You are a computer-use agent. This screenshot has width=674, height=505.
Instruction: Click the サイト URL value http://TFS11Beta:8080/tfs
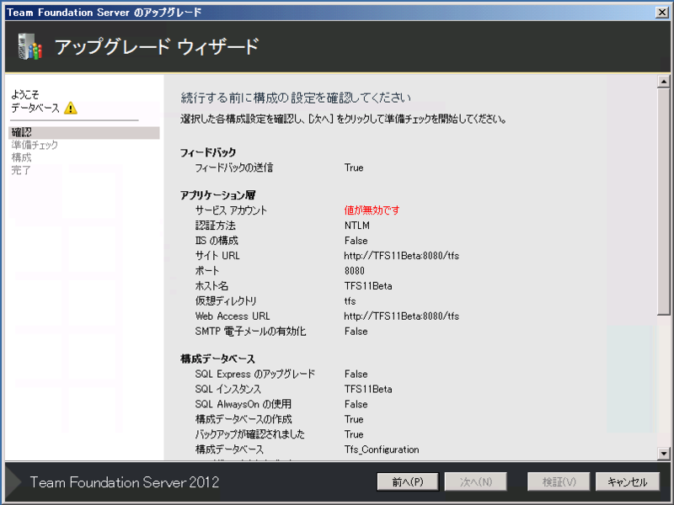coord(402,256)
